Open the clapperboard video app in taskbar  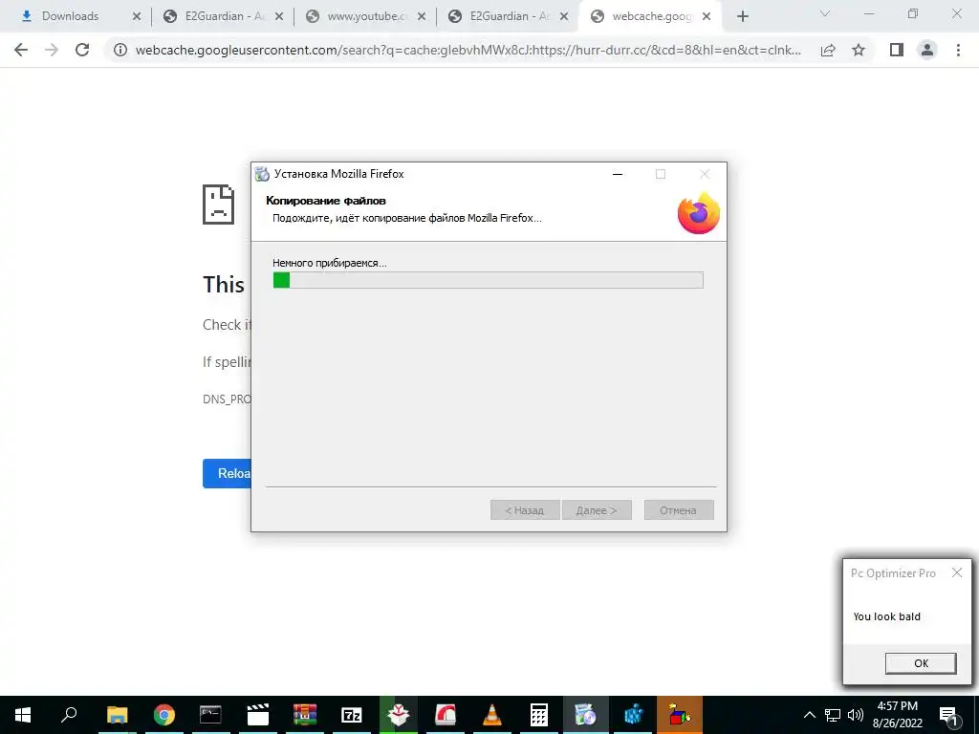click(x=257, y=715)
